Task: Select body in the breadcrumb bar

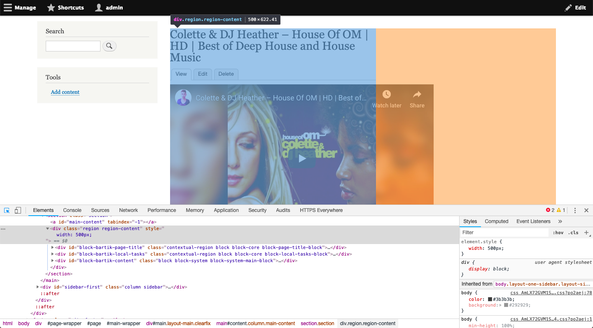Action: 24,323
